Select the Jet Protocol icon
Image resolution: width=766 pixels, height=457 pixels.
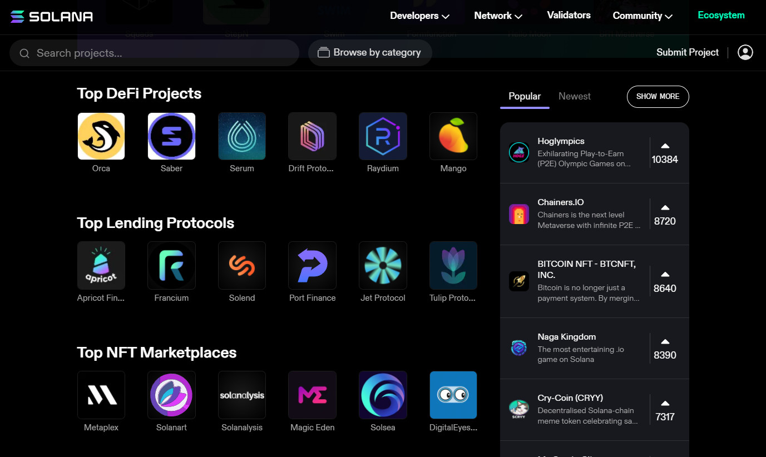pyautogui.click(x=383, y=265)
